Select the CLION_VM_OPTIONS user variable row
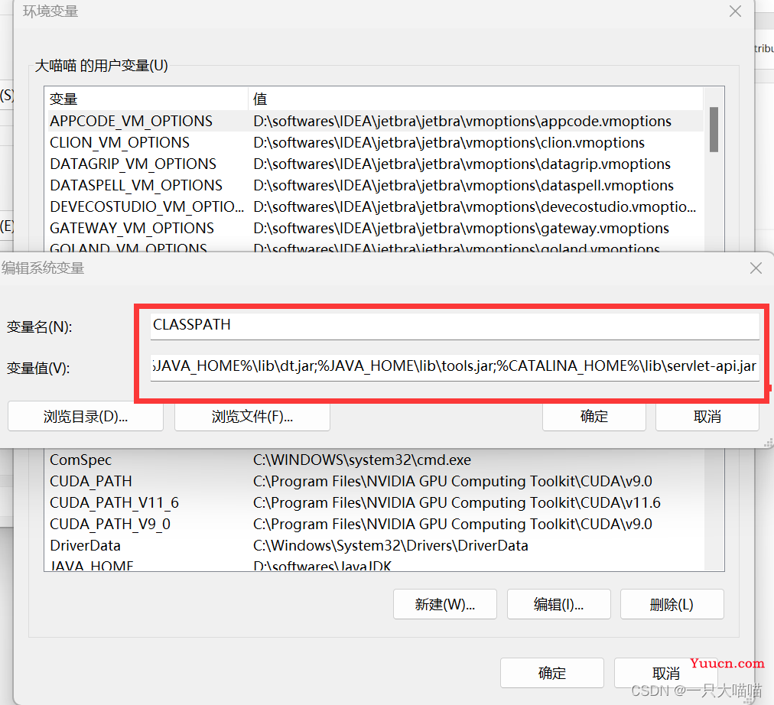Image resolution: width=774 pixels, height=705 pixels. [374, 142]
